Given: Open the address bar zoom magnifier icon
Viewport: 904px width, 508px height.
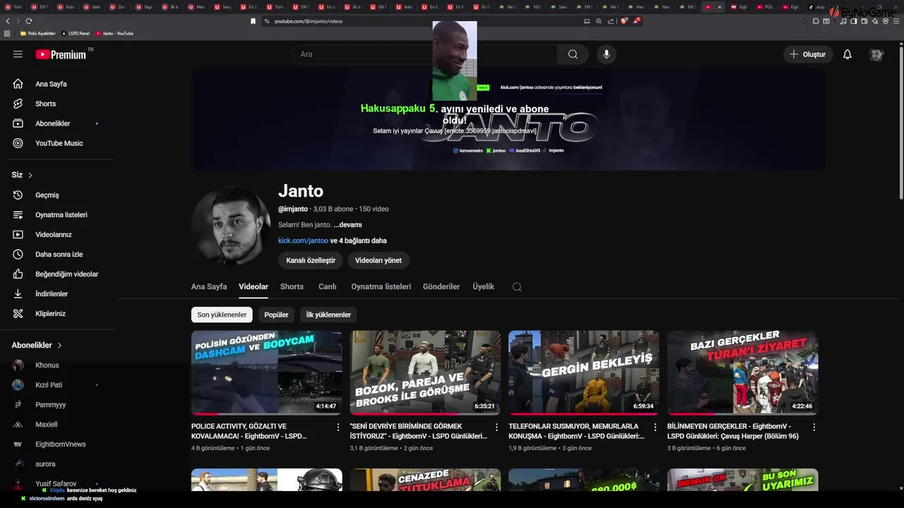Looking at the screenshot, I should tap(599, 21).
